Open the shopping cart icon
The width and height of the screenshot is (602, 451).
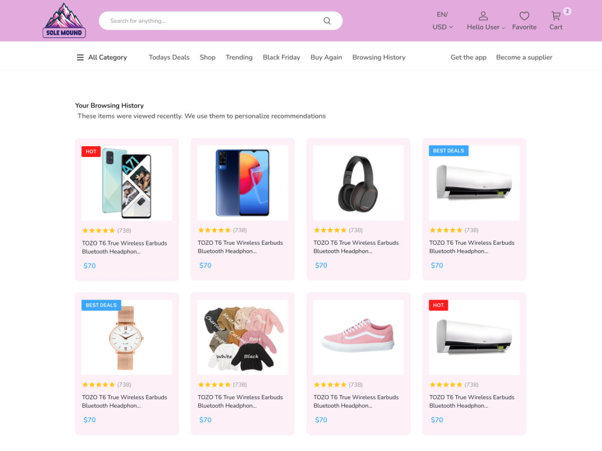556,16
